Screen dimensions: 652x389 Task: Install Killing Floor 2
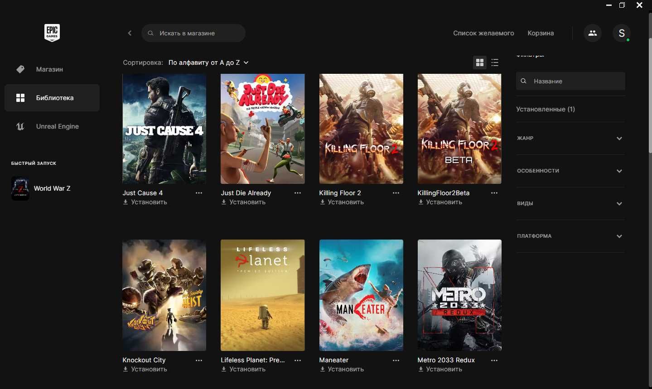[342, 202]
